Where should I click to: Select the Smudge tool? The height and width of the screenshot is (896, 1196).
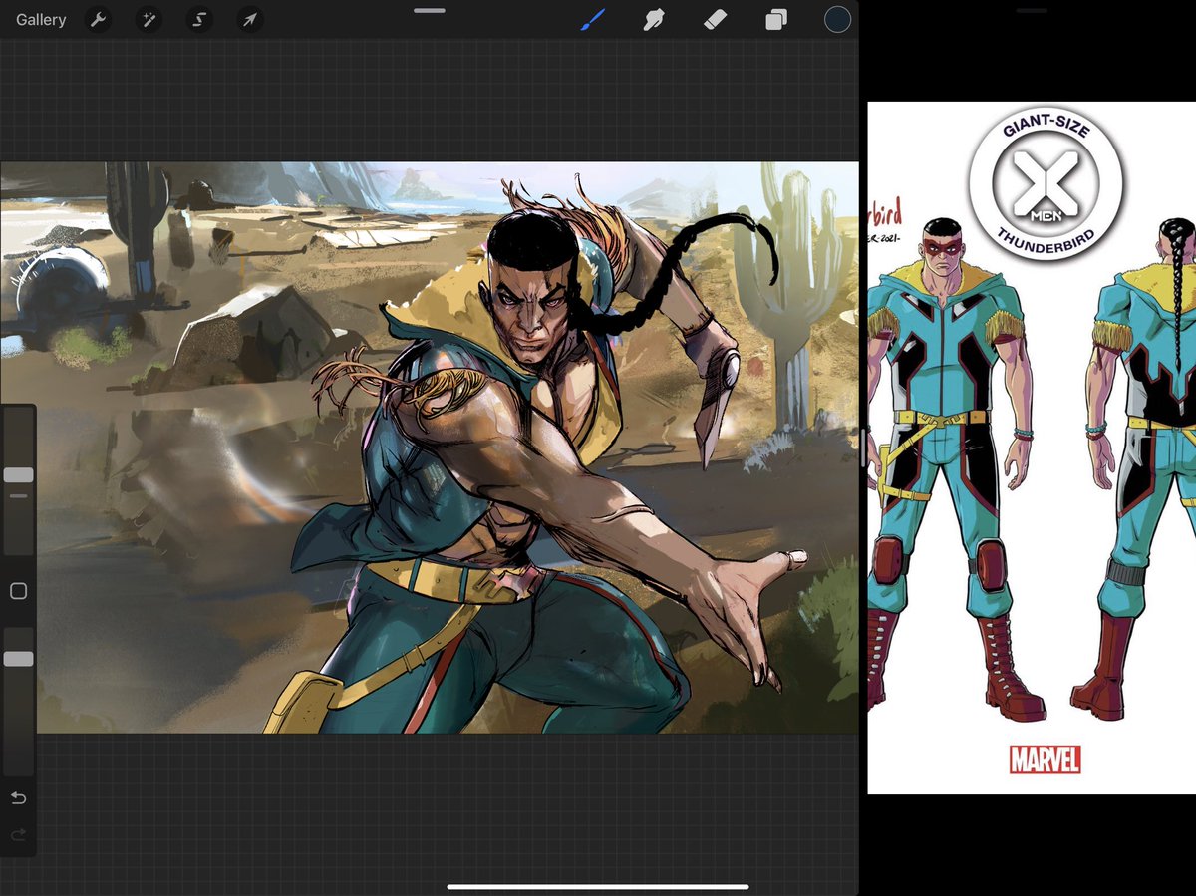[x=654, y=19]
